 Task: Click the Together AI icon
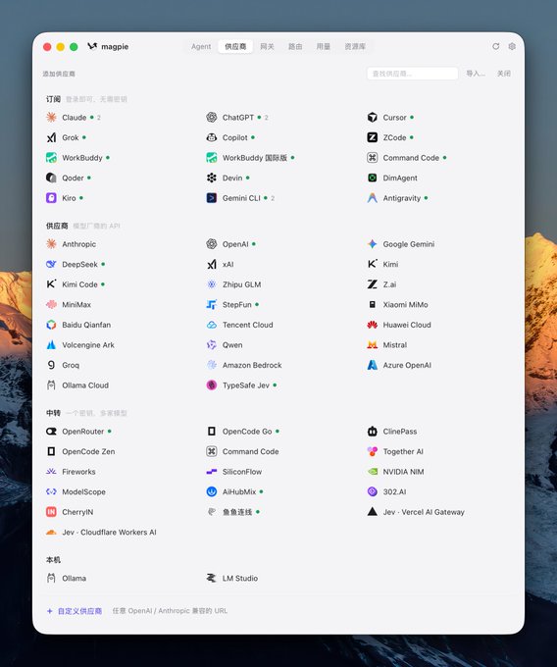(x=372, y=451)
